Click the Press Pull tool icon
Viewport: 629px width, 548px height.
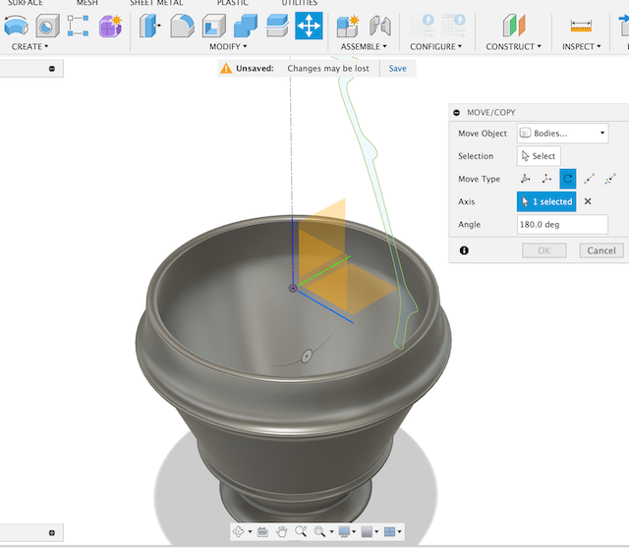pyautogui.click(x=150, y=26)
